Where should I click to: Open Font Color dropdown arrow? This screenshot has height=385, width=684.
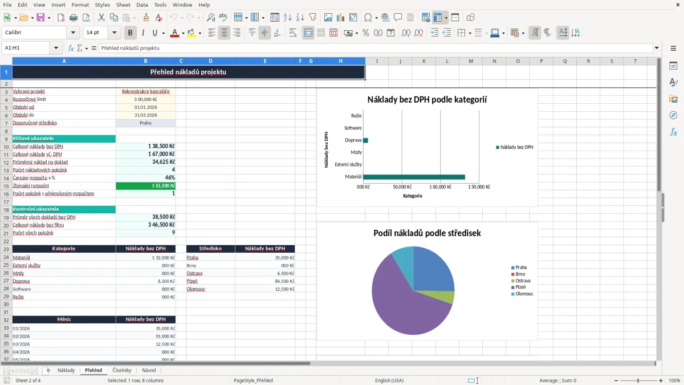[182, 33]
